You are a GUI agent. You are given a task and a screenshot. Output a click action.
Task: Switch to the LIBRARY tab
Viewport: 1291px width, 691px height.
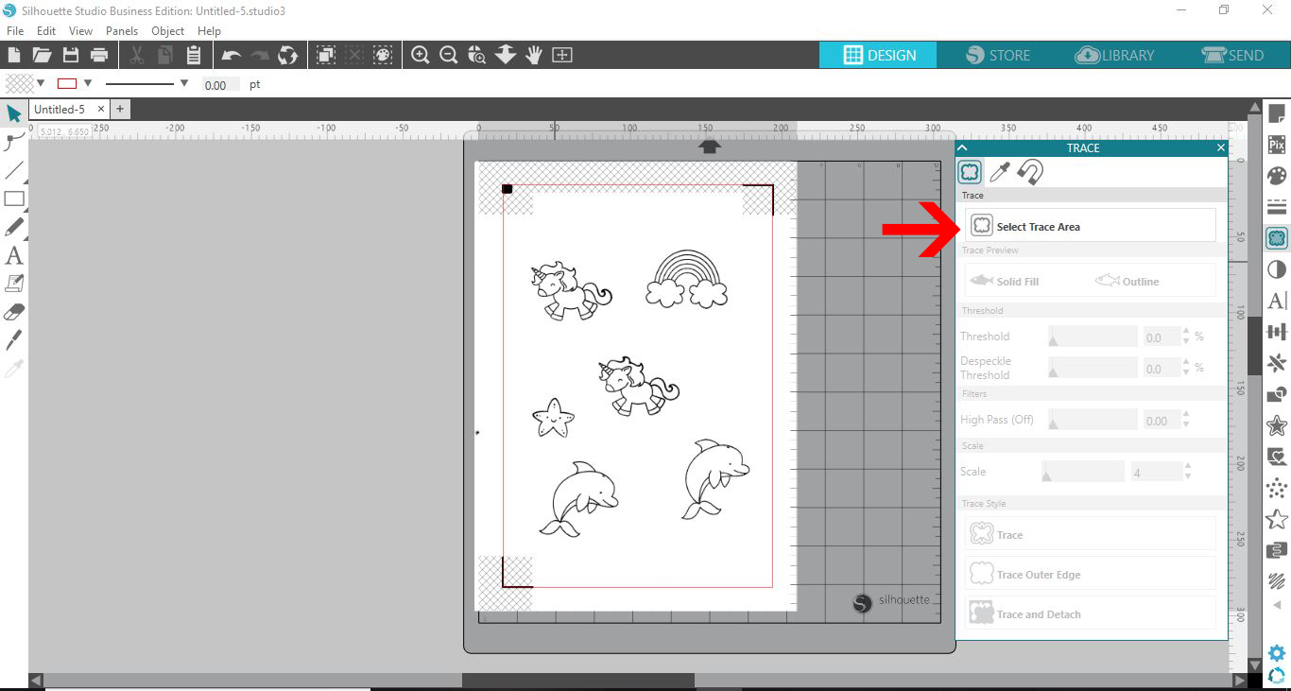coord(1115,55)
